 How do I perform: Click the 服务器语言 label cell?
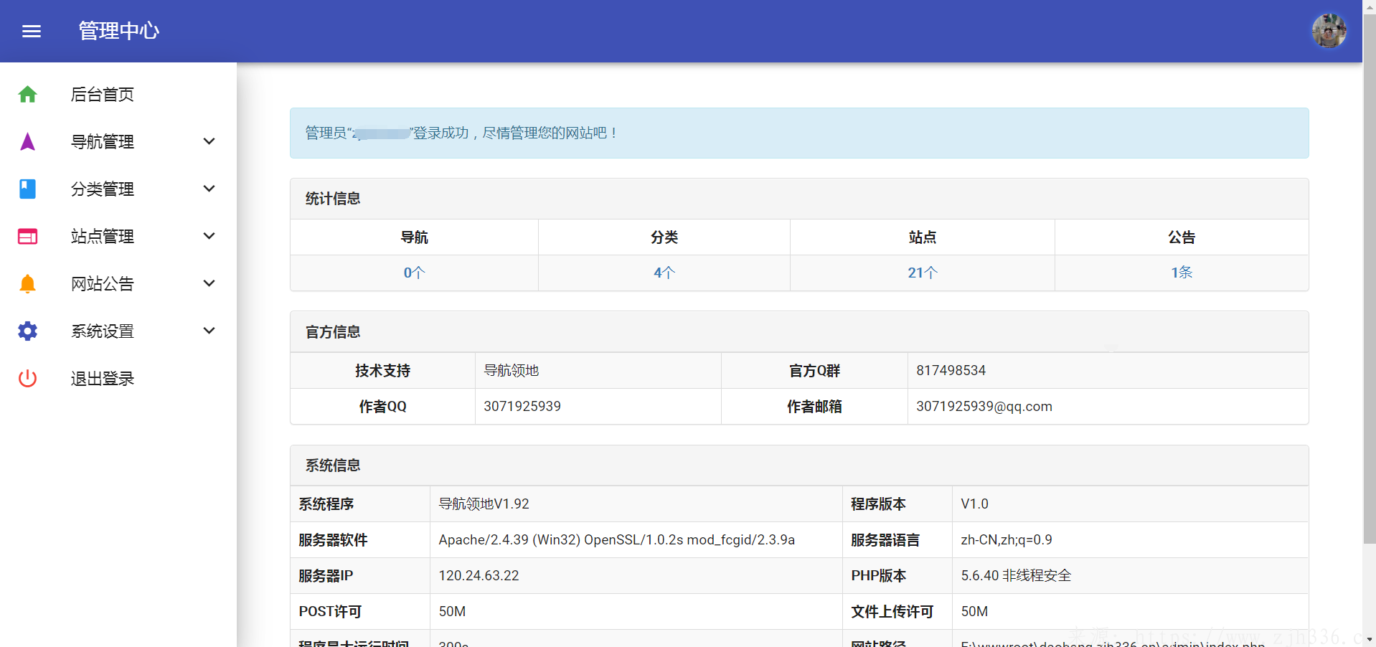(897, 540)
